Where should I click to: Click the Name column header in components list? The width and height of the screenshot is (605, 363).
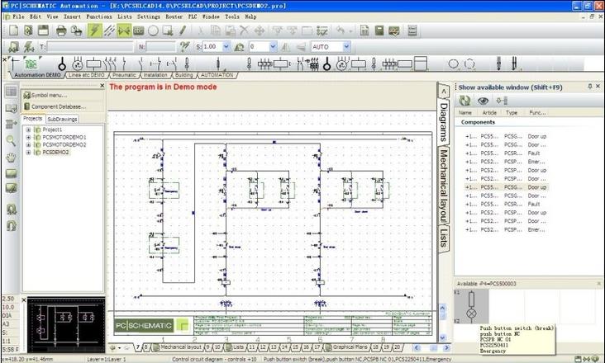(x=465, y=112)
